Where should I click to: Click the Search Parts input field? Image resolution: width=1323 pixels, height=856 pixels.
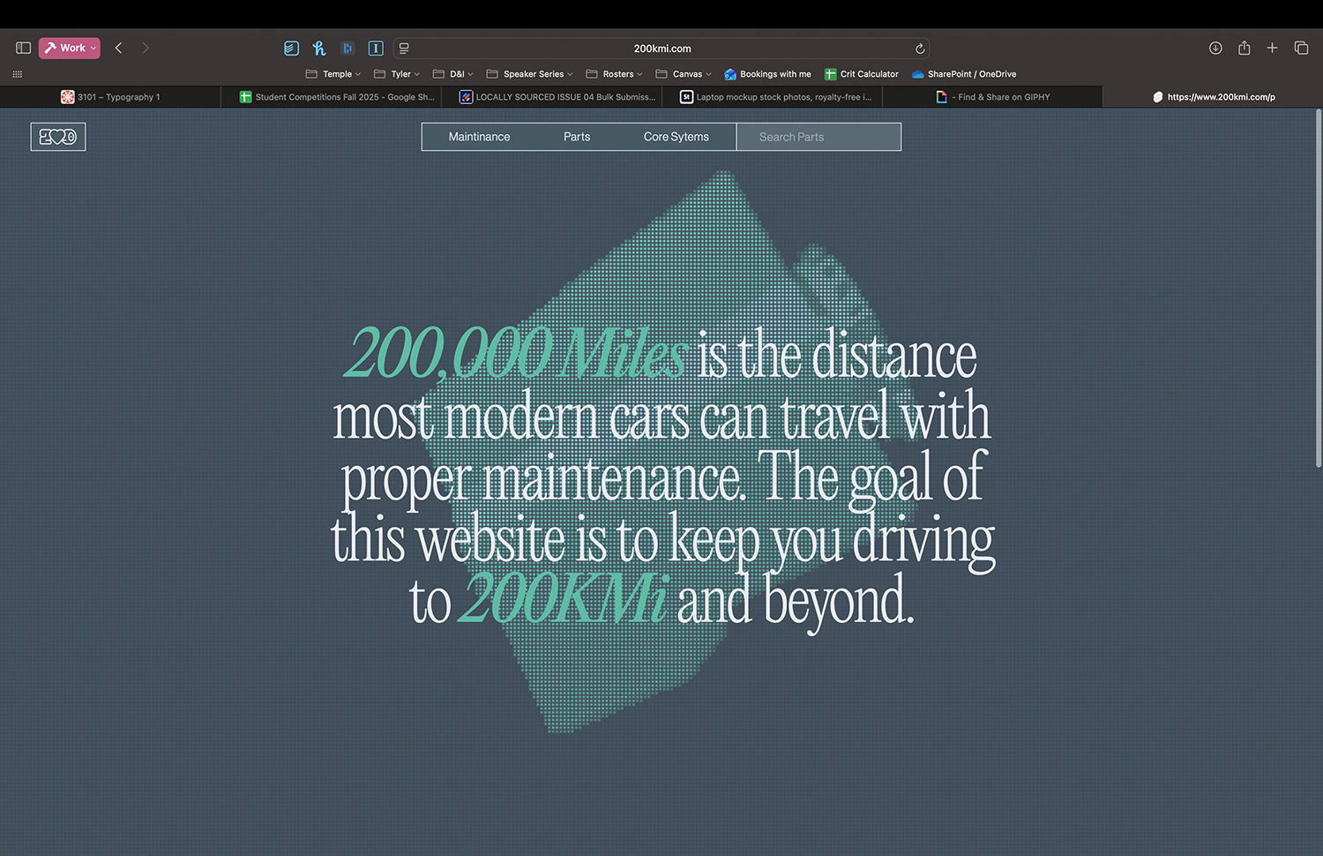coord(818,137)
